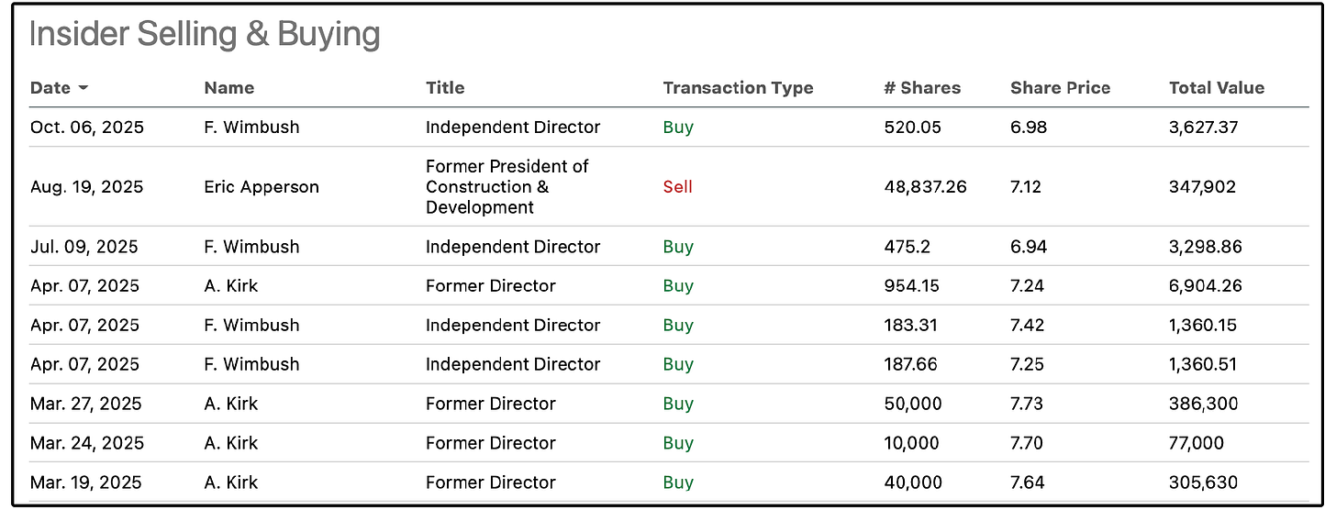Image resolution: width=1336 pixels, height=510 pixels.
Task: Select the Oct. 06, 2025 date cell
Action: [86, 127]
